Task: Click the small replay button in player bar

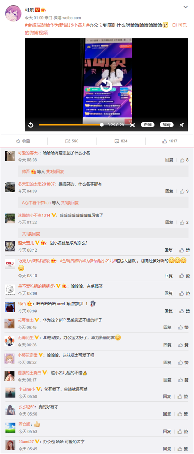Action: [31, 125]
